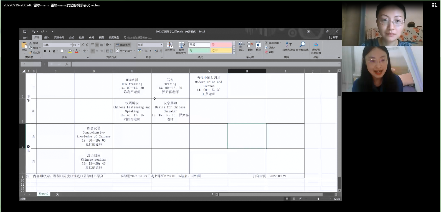The width and height of the screenshot is (441, 212).
Task: Toggle Wrap Text (自动换行)
Action: click(x=123, y=45)
